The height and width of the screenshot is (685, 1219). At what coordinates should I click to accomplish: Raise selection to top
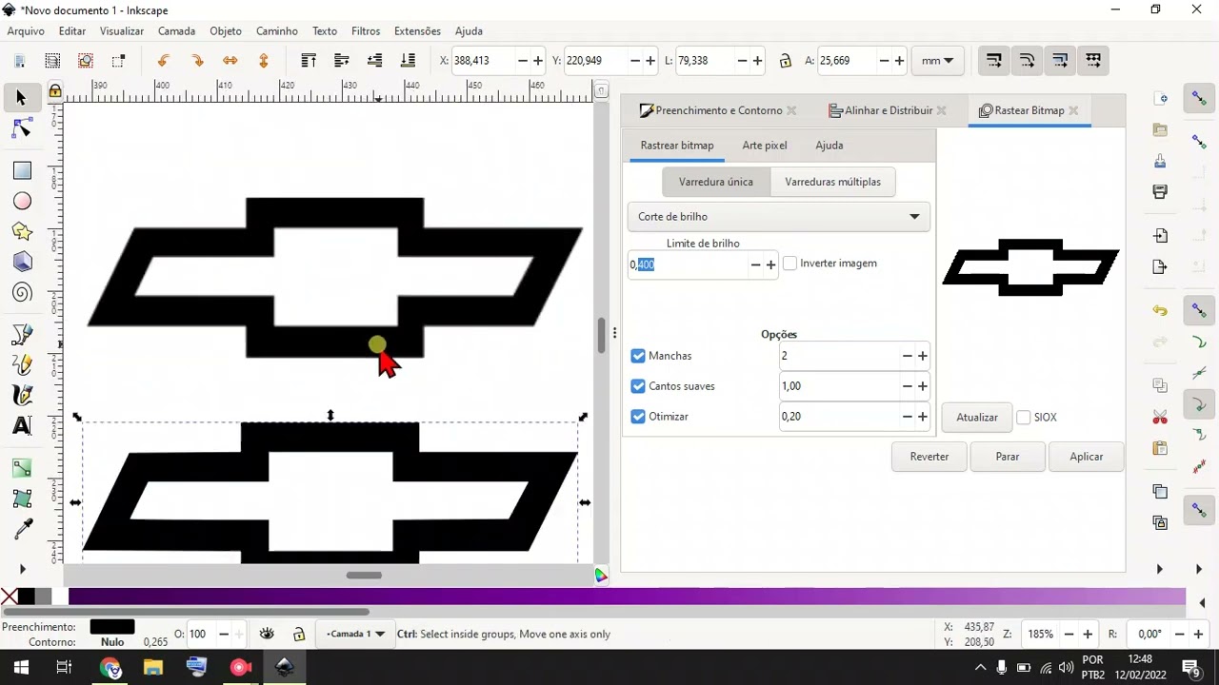pyautogui.click(x=309, y=61)
